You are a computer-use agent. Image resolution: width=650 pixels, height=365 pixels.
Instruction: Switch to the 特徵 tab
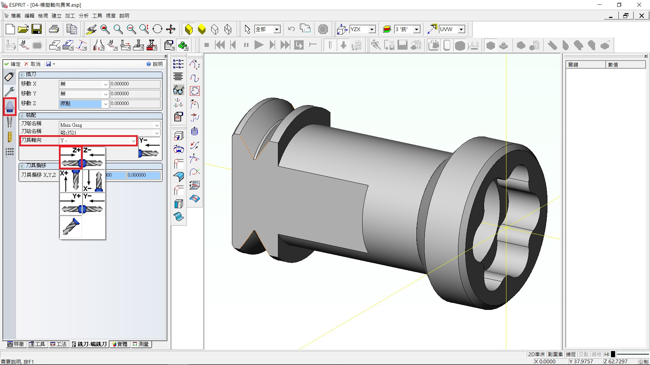point(16,344)
